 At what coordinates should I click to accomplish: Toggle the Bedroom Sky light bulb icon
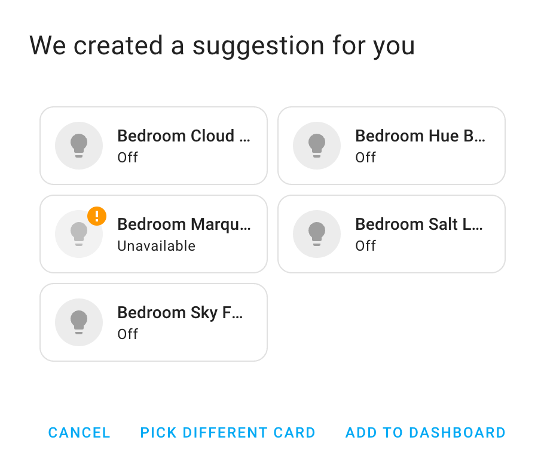[79, 322]
